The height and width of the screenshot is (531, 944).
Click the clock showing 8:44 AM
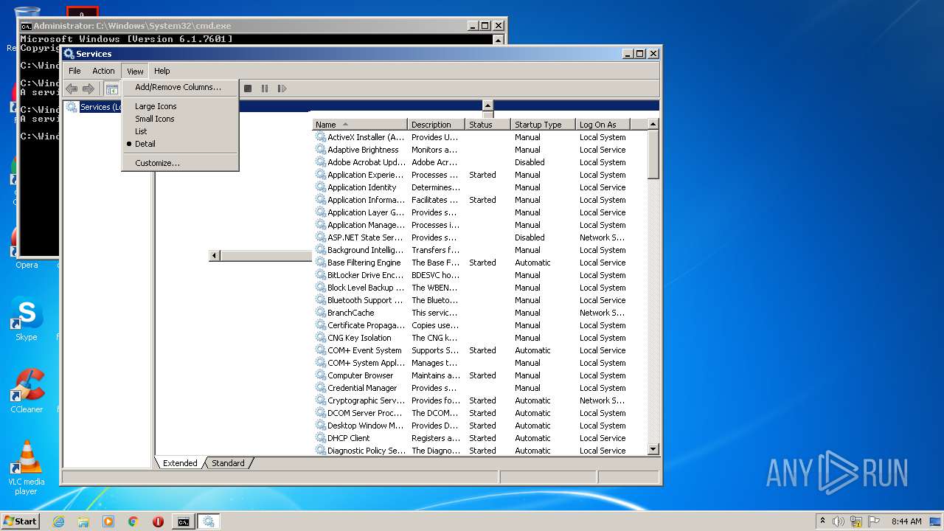[906, 521]
